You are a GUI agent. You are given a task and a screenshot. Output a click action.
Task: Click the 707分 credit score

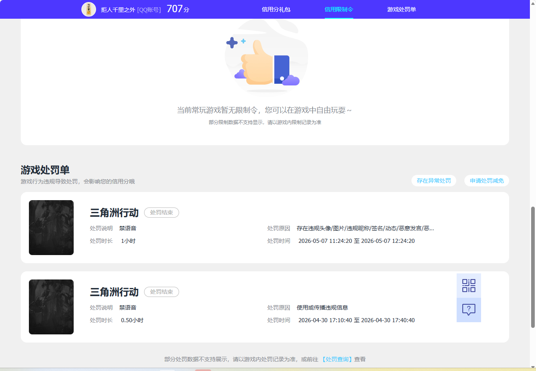[178, 9]
